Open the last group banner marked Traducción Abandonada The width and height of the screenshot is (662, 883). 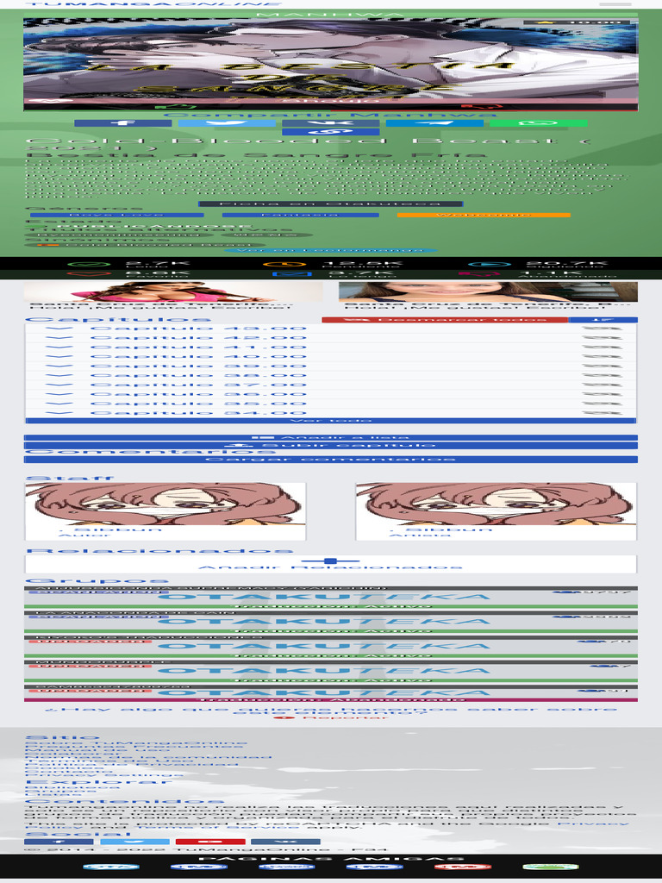(330, 693)
